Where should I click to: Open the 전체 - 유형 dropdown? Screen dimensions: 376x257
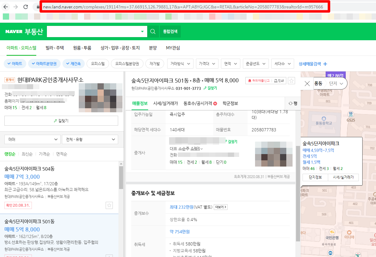[x=90, y=139]
